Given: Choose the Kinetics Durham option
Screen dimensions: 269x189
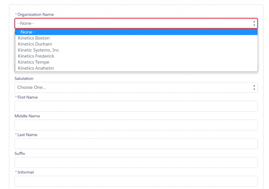Looking at the screenshot, I should (35, 44).
